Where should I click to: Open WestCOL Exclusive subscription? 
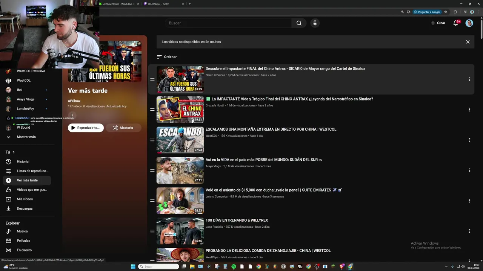click(x=27, y=71)
